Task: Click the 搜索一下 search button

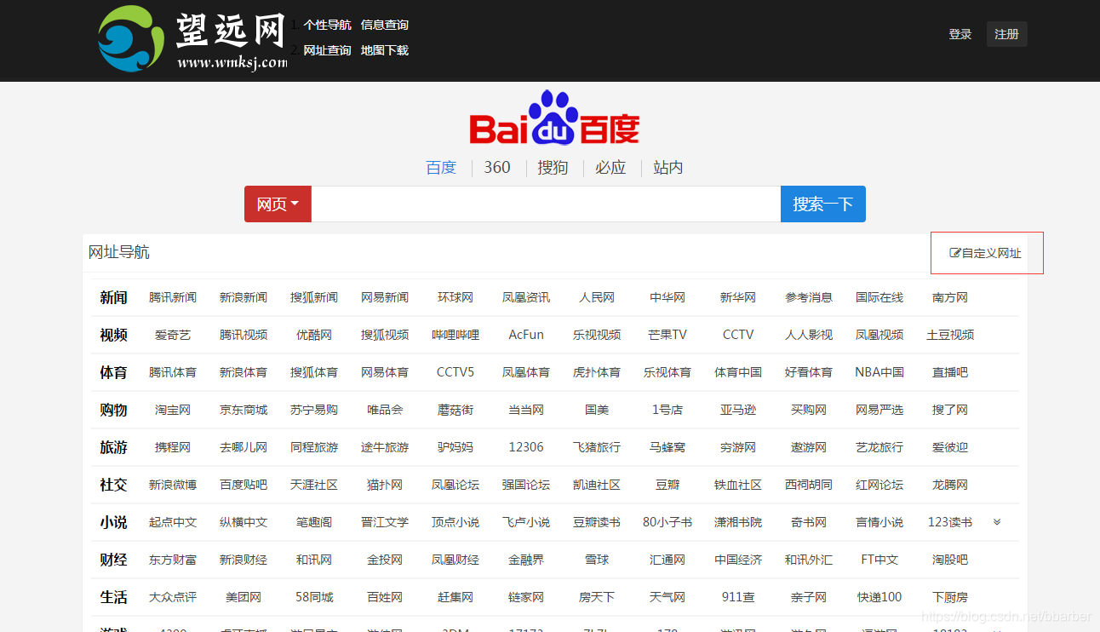Action: (x=822, y=204)
